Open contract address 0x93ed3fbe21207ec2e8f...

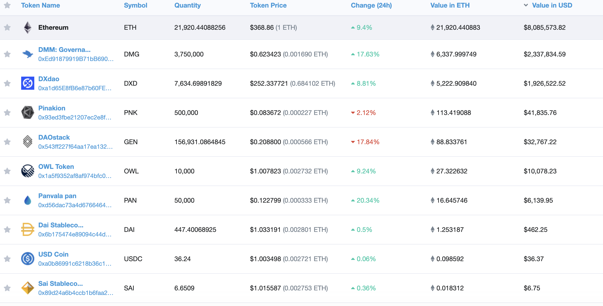(75, 117)
